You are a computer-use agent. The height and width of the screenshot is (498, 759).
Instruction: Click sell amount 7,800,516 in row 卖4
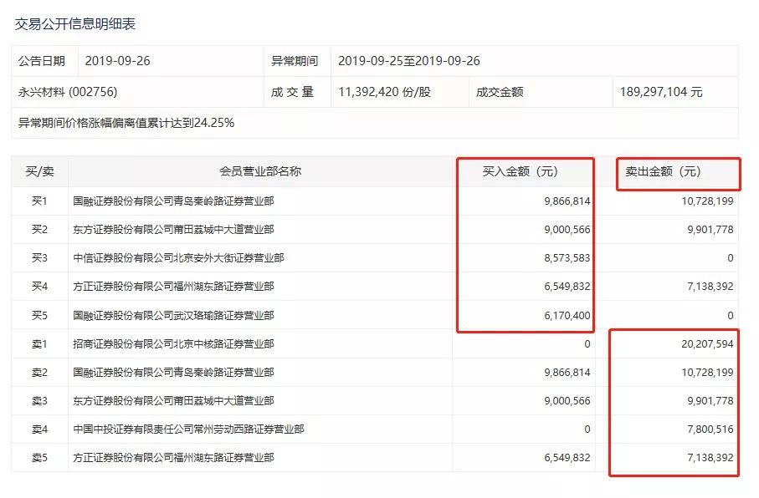tap(710, 429)
